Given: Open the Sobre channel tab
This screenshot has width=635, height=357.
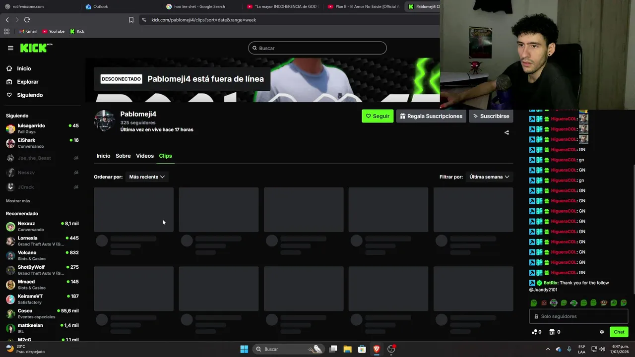Looking at the screenshot, I should click(123, 156).
